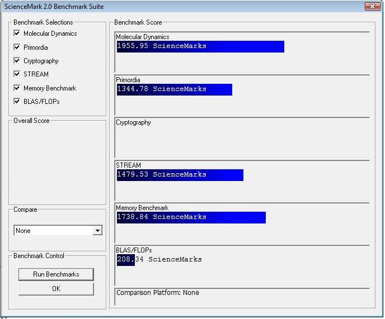
Task: Untick the STREAM checkbox
Action: (x=17, y=74)
